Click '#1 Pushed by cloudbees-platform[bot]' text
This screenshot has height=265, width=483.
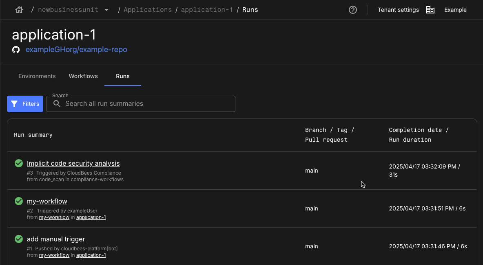tap(72, 248)
